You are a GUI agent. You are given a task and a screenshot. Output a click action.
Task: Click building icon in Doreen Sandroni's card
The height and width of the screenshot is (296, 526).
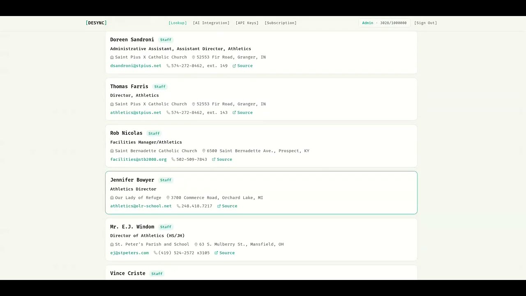[112, 58]
